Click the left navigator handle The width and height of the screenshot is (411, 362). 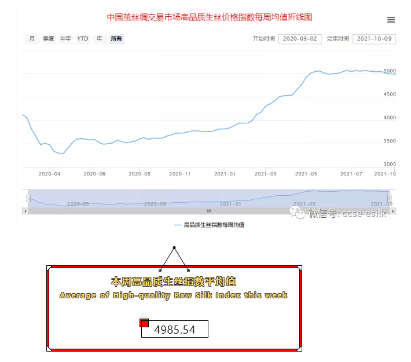pos(28,198)
